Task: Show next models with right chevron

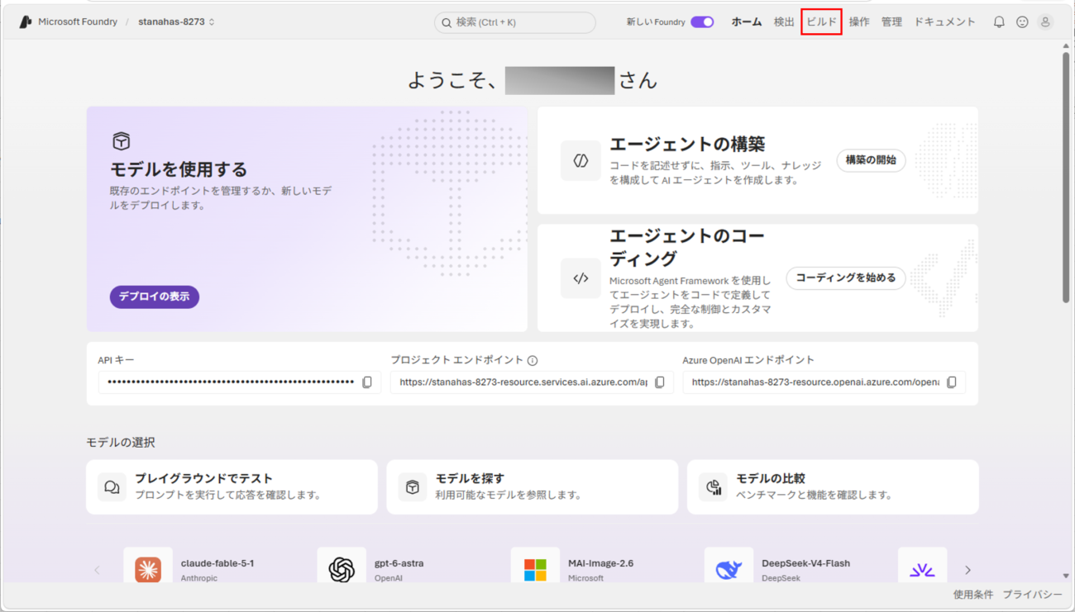Action: coord(967,570)
